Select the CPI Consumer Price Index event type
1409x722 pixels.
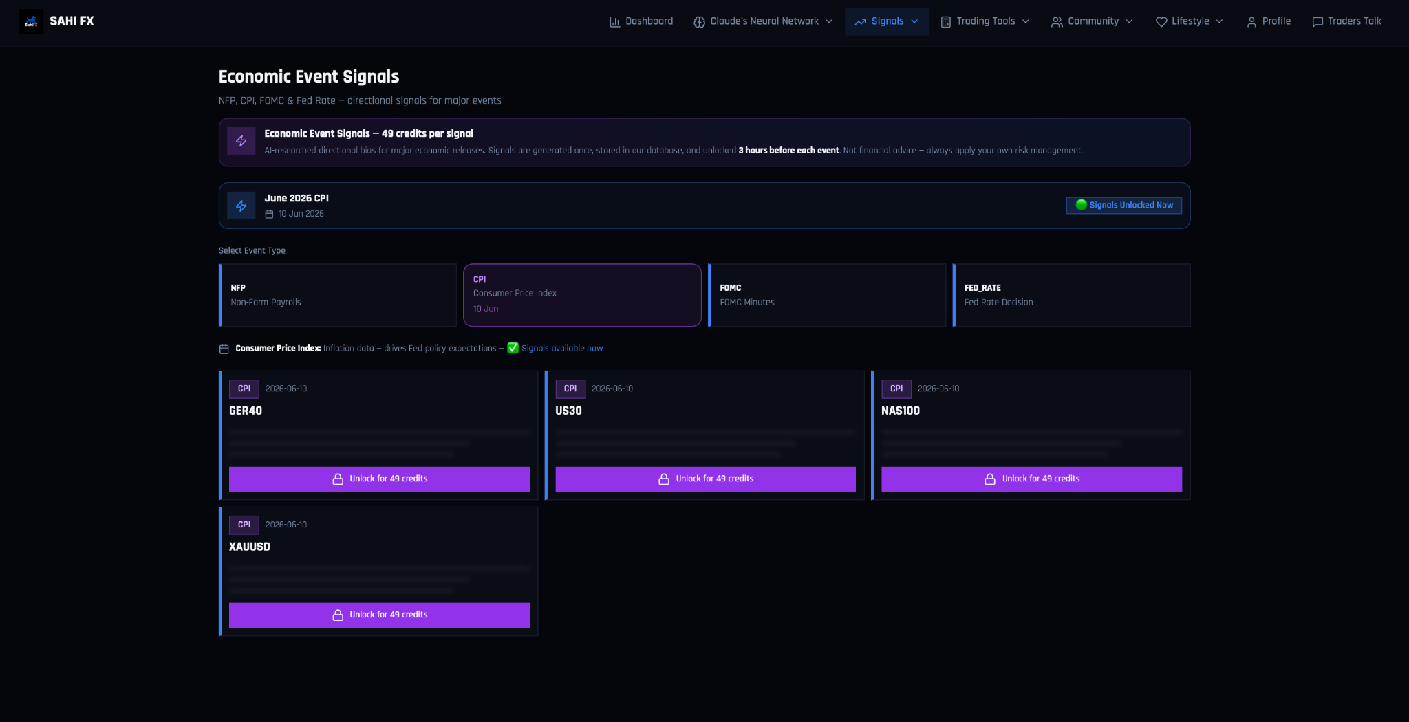coord(582,295)
